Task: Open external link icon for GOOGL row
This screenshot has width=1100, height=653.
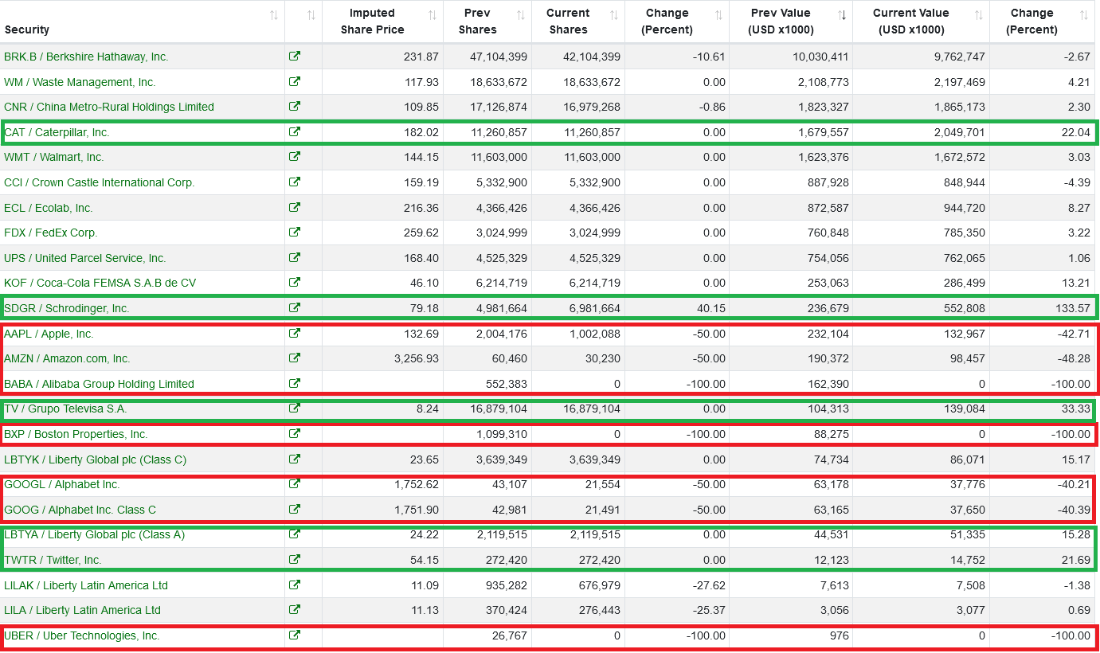Action: [x=295, y=483]
